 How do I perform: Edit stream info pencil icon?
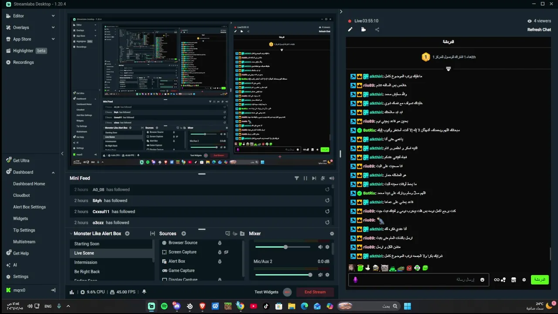point(350,30)
